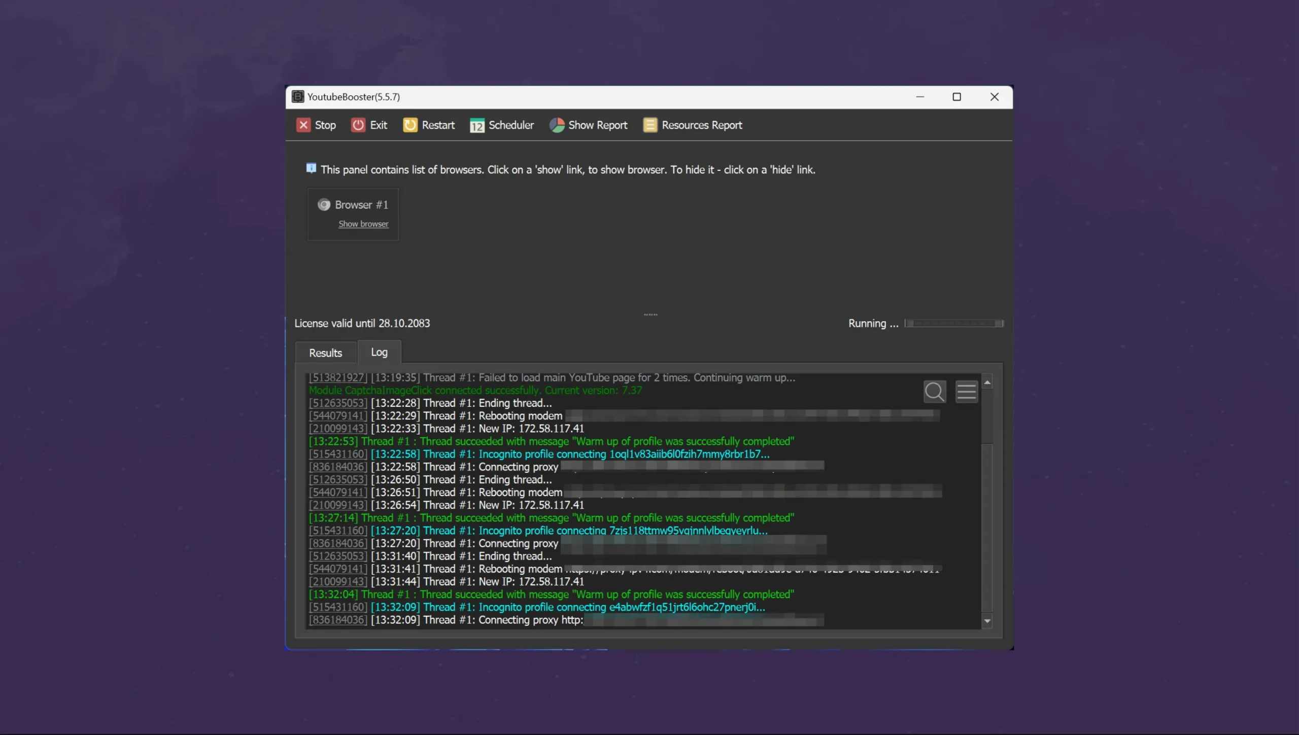Select the Log tab

tap(379, 352)
